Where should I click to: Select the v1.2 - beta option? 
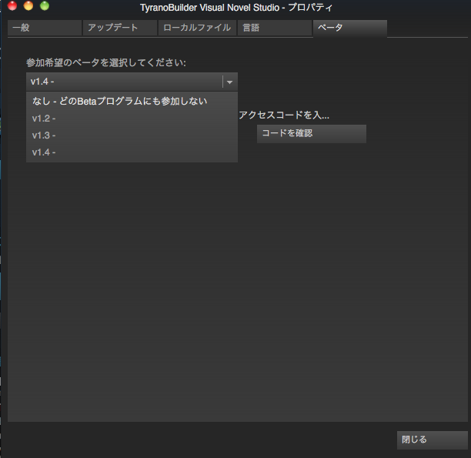coord(132,119)
